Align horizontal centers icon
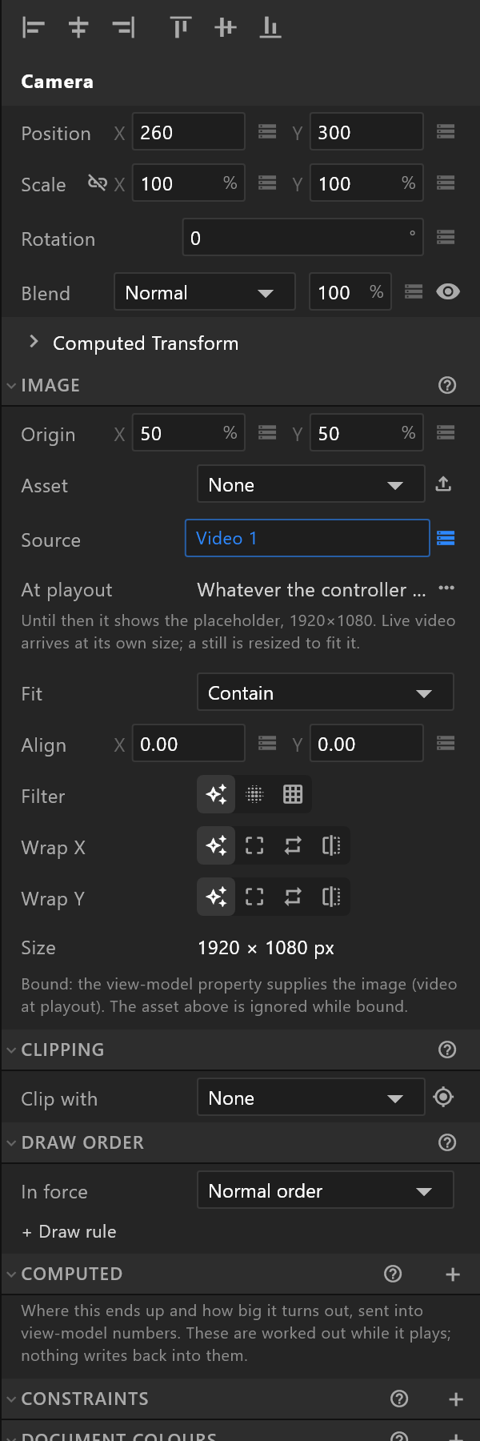Viewport: 480px width, 1441px height. 78,28
